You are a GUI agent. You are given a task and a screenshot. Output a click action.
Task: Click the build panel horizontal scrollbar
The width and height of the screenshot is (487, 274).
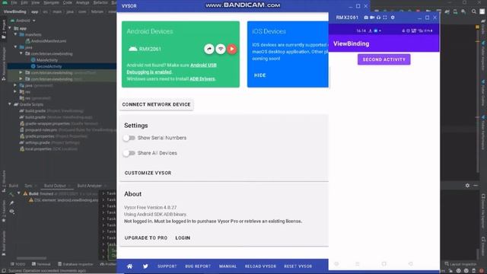pyautogui.click(x=32, y=258)
